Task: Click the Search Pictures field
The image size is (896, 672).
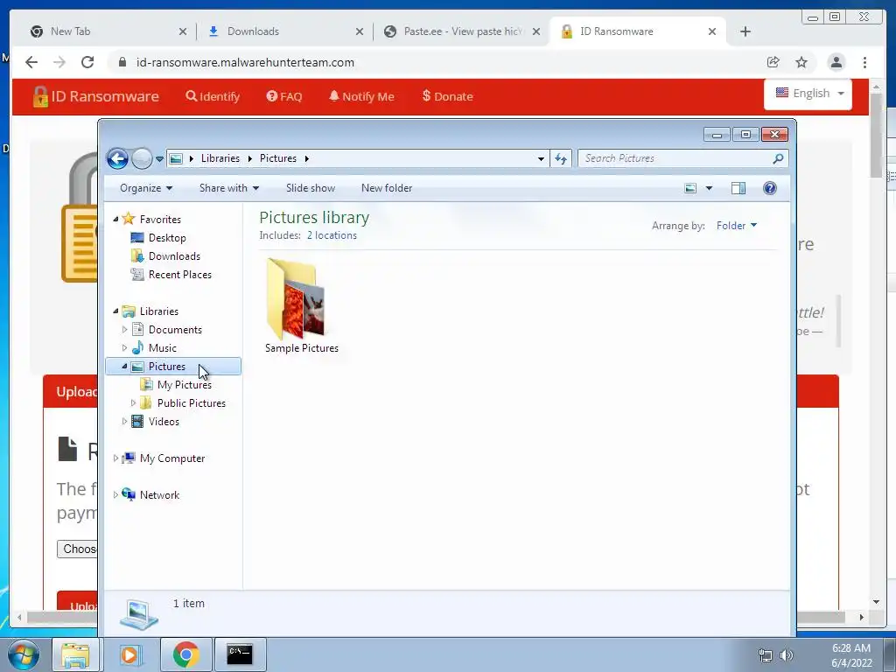Action: tap(682, 158)
